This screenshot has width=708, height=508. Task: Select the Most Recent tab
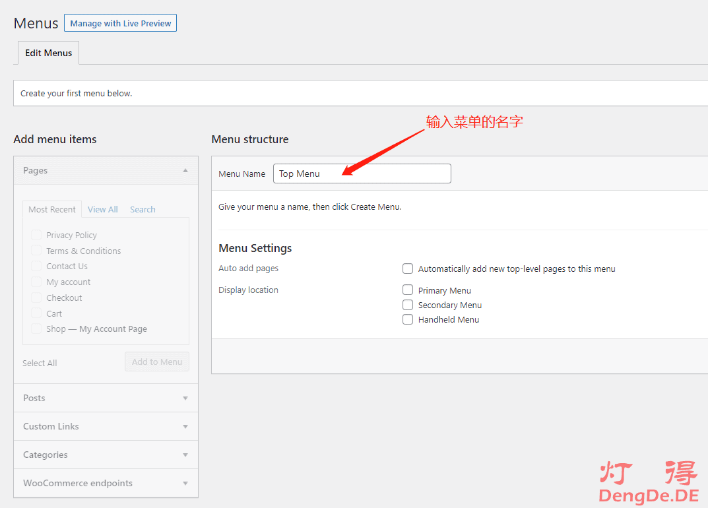tap(52, 209)
